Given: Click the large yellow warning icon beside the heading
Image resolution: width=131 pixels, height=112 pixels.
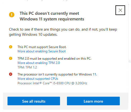Looking at the screenshot, I should (12, 15).
